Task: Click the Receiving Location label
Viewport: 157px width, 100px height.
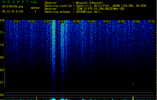Action: point(58,6)
